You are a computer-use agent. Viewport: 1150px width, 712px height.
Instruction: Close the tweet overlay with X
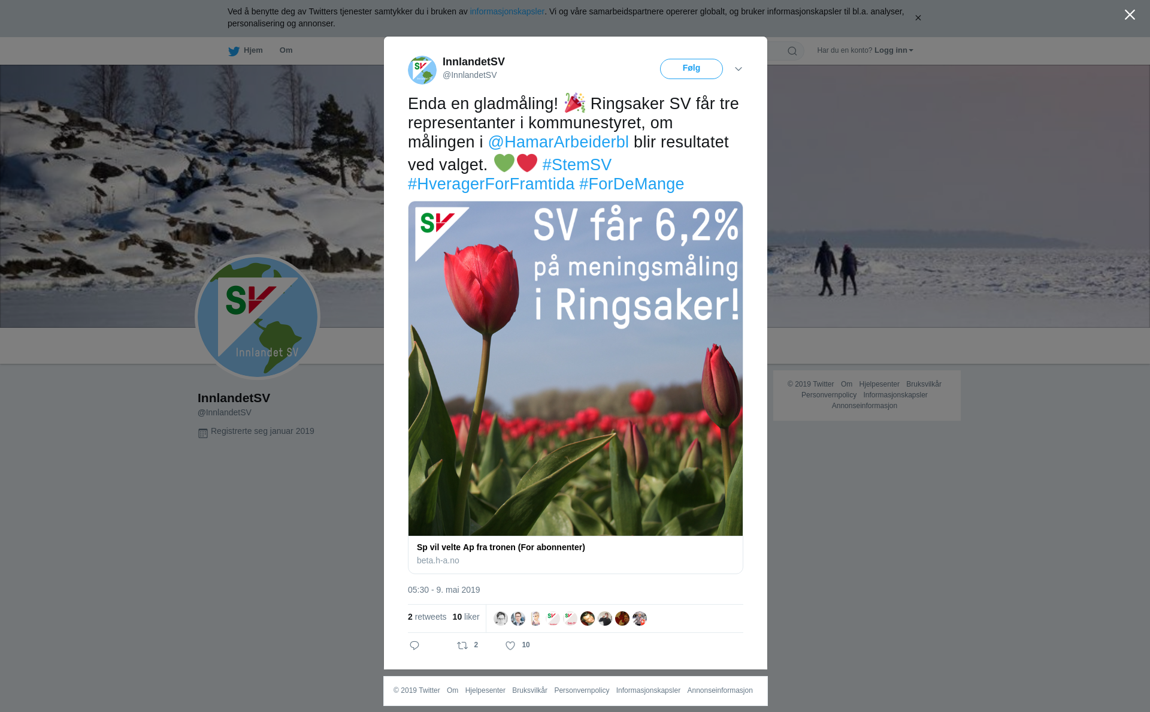1130,15
